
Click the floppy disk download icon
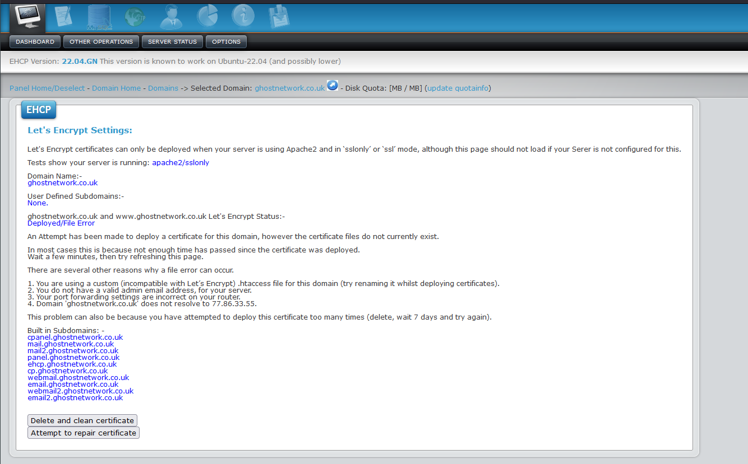pos(278,17)
